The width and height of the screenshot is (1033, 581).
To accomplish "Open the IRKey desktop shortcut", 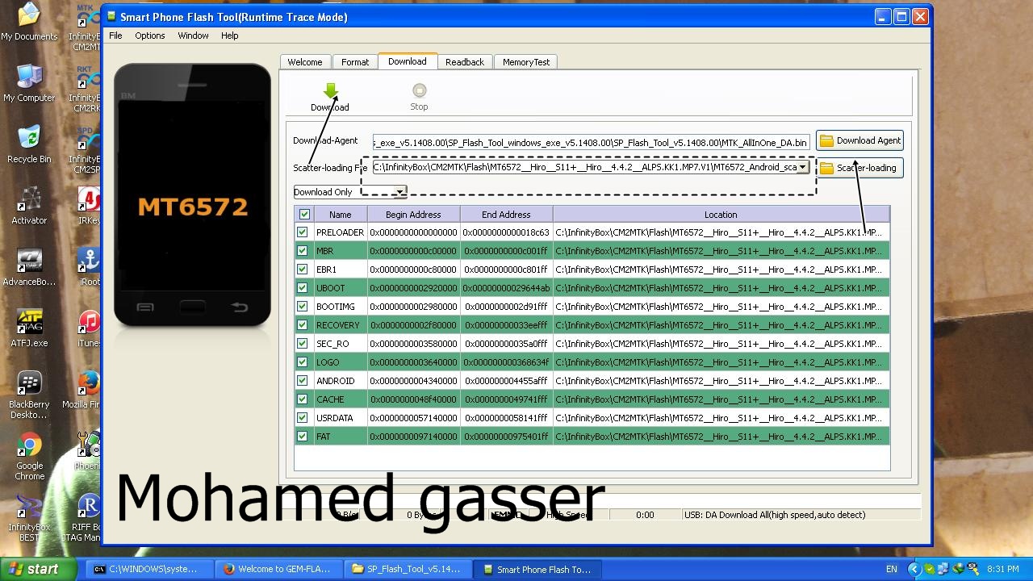I will (89, 206).
